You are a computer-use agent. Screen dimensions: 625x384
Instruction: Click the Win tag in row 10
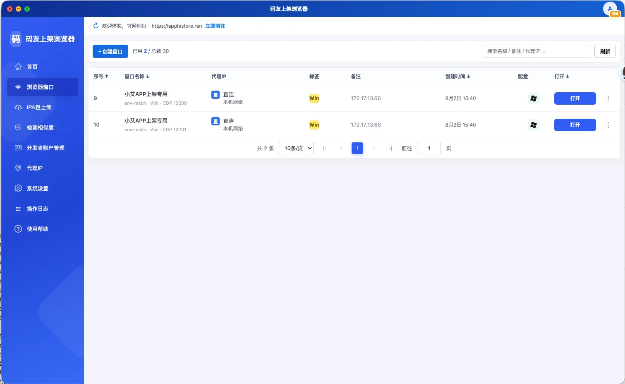314,125
